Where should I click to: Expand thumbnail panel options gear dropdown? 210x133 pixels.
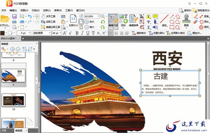click(7, 49)
